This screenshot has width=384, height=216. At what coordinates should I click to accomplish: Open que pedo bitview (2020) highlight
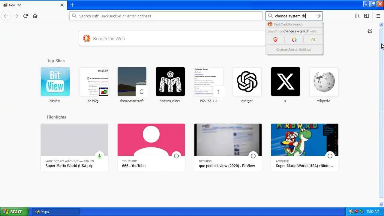click(x=228, y=148)
